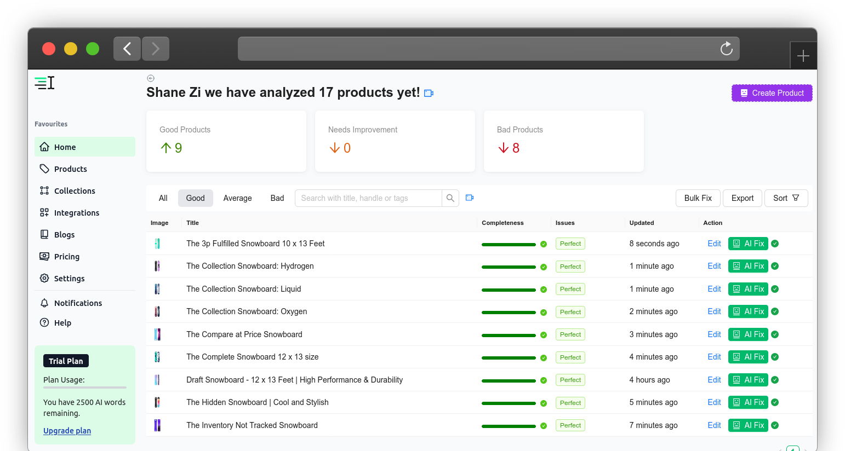Edit The Hidden Snowboard product
Viewport: 845px width, 451px height.
click(714, 402)
